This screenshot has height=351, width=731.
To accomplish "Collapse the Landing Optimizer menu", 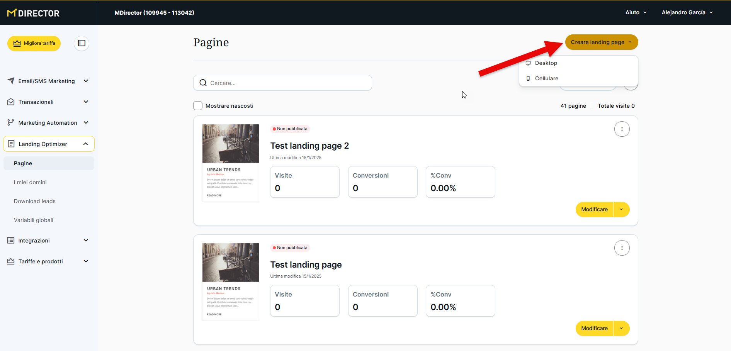I will pos(85,144).
